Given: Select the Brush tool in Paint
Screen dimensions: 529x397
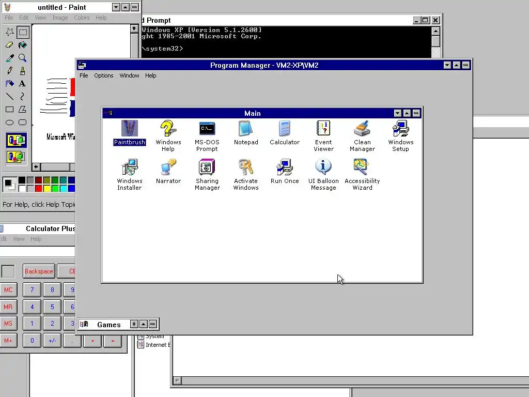Looking at the screenshot, I should [x=23, y=70].
